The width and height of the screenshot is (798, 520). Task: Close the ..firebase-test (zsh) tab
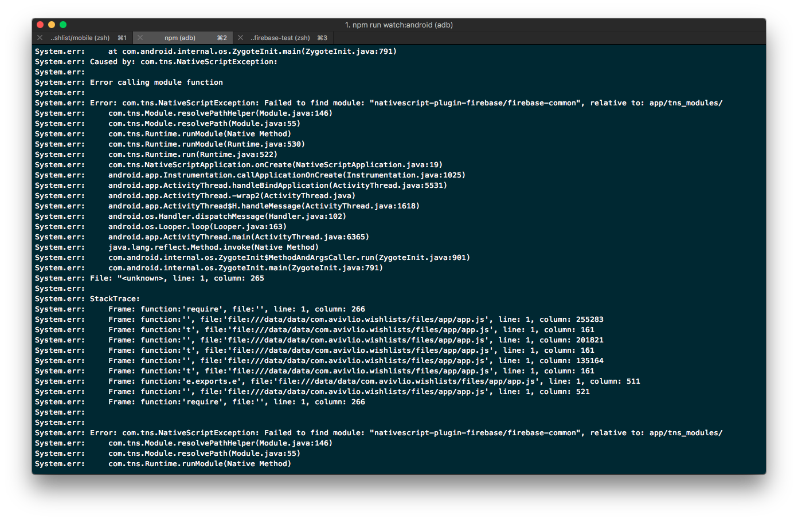pos(241,38)
